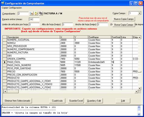This screenshot has width=144, height=117.
Task: Click the Limite de articulos por hoja field
Action: click(34, 25)
